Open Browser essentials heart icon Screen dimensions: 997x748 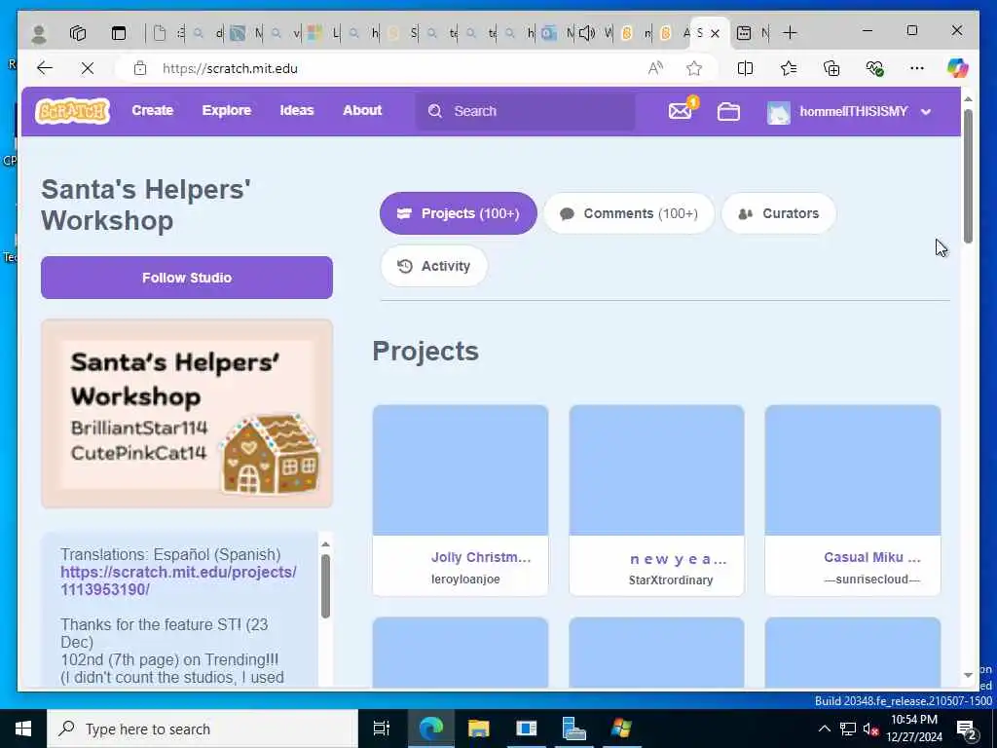point(875,68)
